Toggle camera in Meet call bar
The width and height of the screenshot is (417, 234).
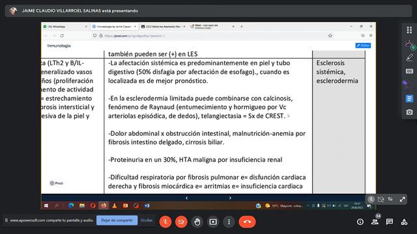click(181, 222)
